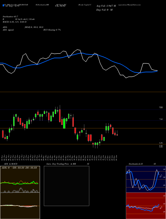
Task: Click the 'BUY Slowing @ 7%' signal text
Action: pyautogui.click(x=52, y=30)
